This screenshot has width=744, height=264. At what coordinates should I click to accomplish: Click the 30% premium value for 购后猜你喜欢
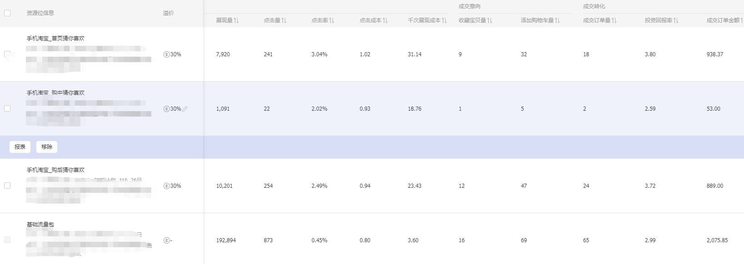tap(175, 186)
